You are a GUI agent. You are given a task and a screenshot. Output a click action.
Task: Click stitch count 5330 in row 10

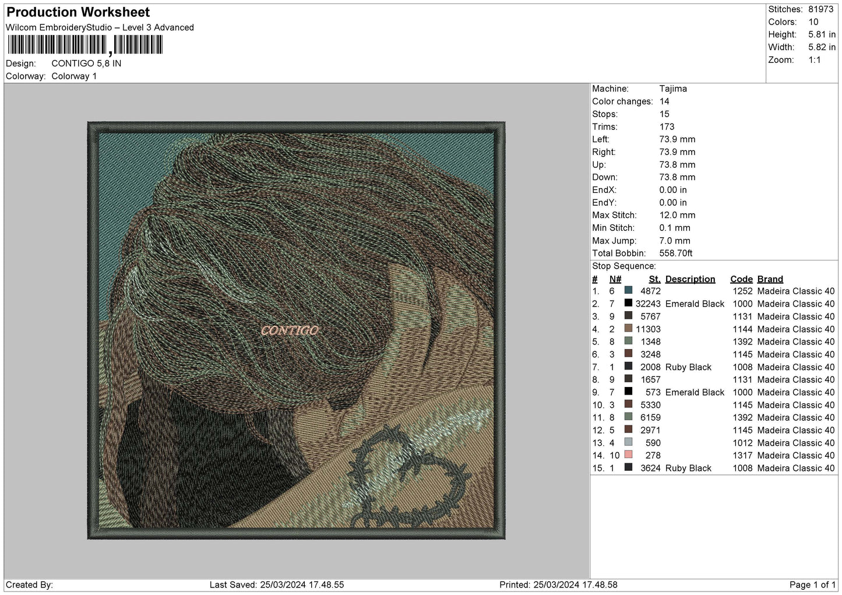tap(650, 405)
